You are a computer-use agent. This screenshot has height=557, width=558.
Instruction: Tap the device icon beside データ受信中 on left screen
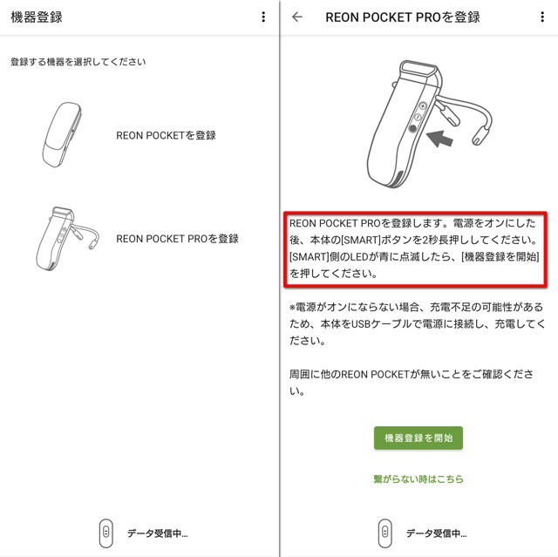[x=105, y=533]
